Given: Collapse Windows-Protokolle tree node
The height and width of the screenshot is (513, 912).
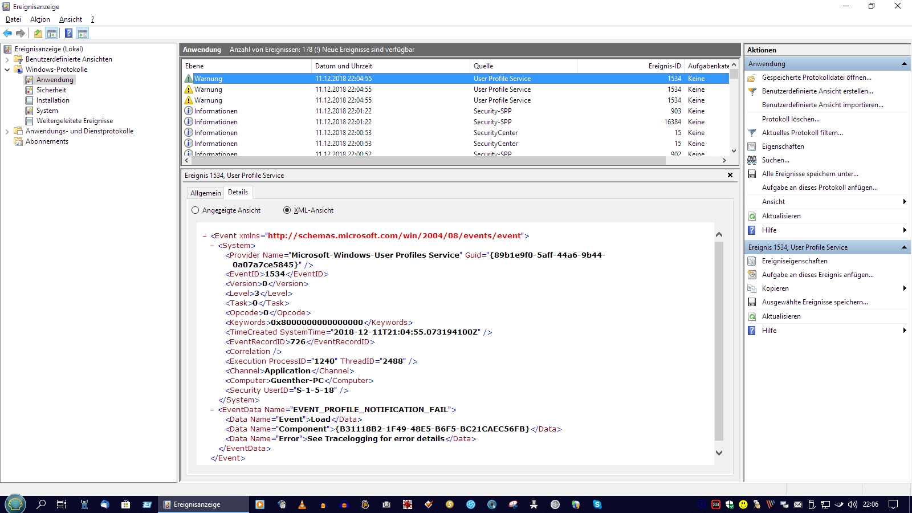Looking at the screenshot, I should (x=7, y=70).
